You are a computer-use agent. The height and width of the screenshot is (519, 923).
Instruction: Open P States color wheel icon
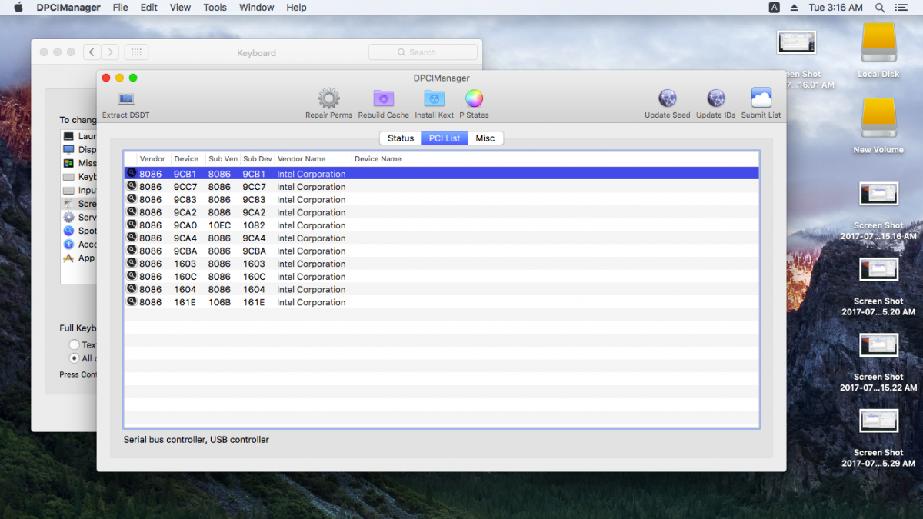pos(474,99)
